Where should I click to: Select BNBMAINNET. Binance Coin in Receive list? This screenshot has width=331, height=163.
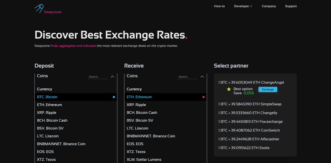[165, 136]
